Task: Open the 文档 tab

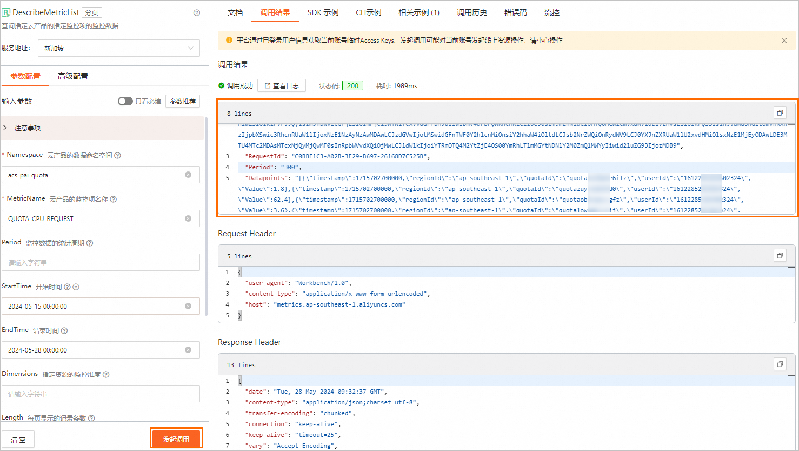Action: (x=235, y=12)
